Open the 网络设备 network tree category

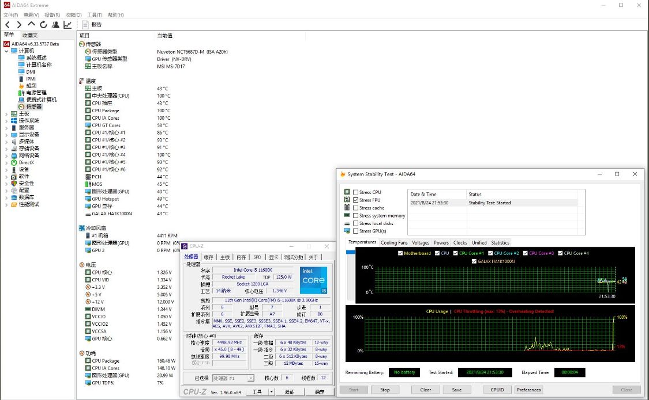(x=29, y=155)
